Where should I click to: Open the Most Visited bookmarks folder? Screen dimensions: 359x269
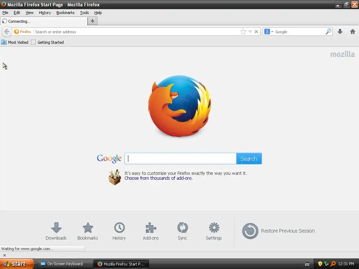[15, 42]
